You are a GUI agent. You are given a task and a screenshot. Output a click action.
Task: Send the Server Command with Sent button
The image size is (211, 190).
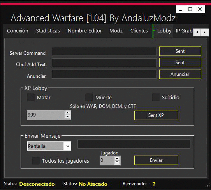tap(180, 51)
